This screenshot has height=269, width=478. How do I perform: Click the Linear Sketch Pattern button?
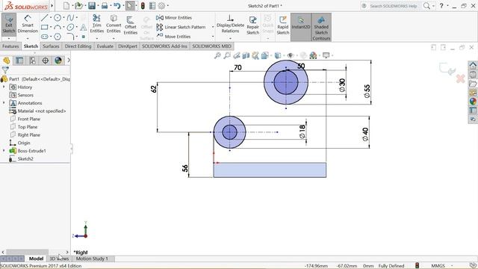181,27
